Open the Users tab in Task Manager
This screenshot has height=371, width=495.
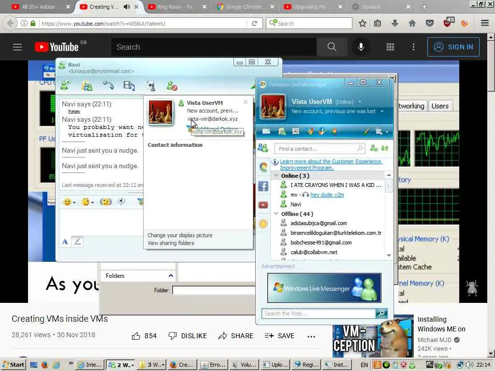(440, 106)
